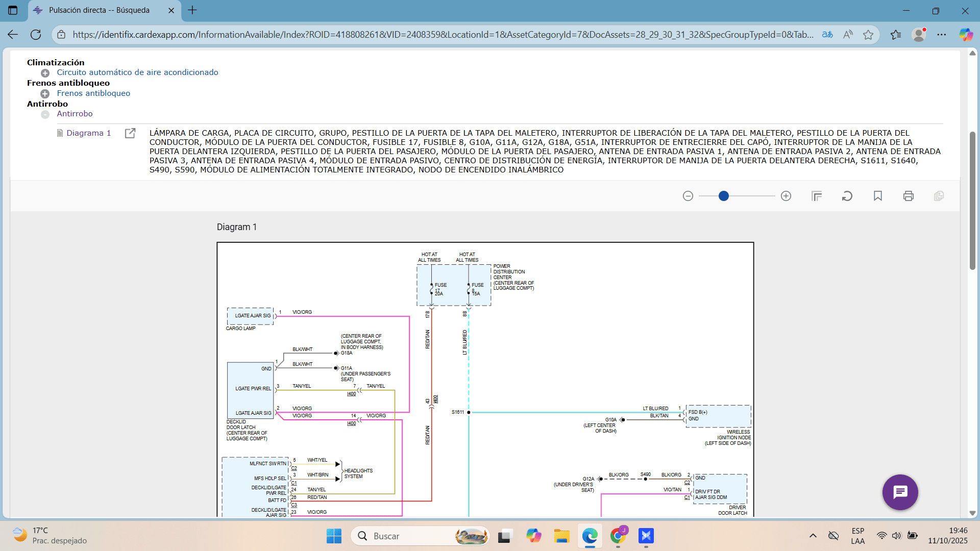Select the bookmark icon in the diagram toolbar
This screenshot has width=980, height=551.
coord(878,195)
